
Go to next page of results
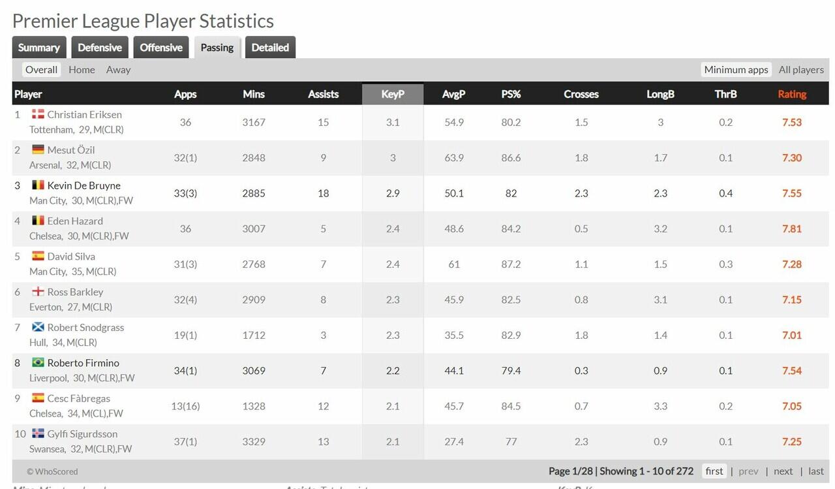[783, 471]
